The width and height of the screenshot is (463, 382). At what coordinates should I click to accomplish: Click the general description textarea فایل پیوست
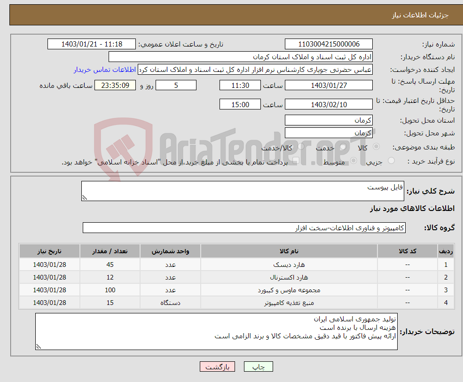[x=243, y=191]
